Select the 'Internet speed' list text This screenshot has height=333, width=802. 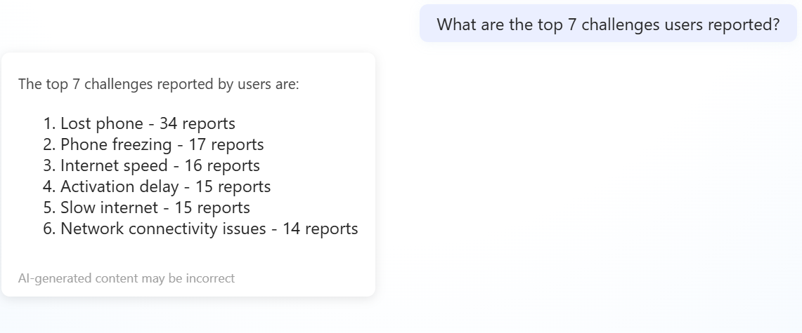114,165
